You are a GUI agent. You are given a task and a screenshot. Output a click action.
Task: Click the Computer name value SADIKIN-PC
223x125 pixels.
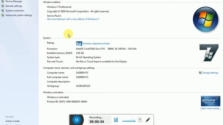(82, 73)
